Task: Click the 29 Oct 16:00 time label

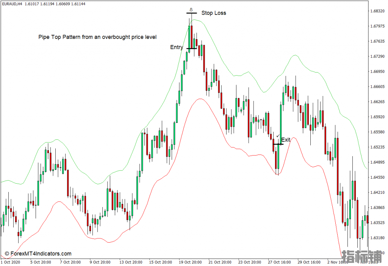Action: (x=309, y=262)
